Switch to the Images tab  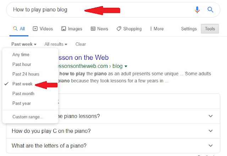pos(72,28)
